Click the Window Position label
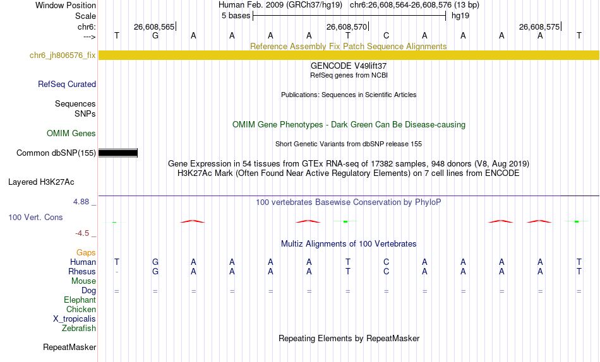Image resolution: width=600 pixels, height=362 pixels. pos(66,5)
